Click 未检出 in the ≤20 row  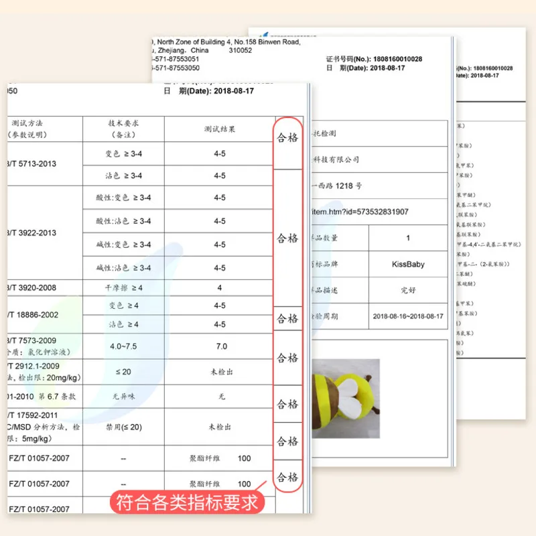(x=222, y=372)
